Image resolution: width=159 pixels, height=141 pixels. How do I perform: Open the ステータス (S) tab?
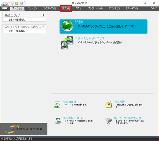point(132,8)
